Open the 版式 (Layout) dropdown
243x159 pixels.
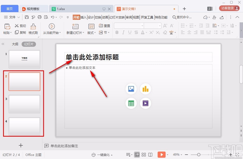click(91, 32)
